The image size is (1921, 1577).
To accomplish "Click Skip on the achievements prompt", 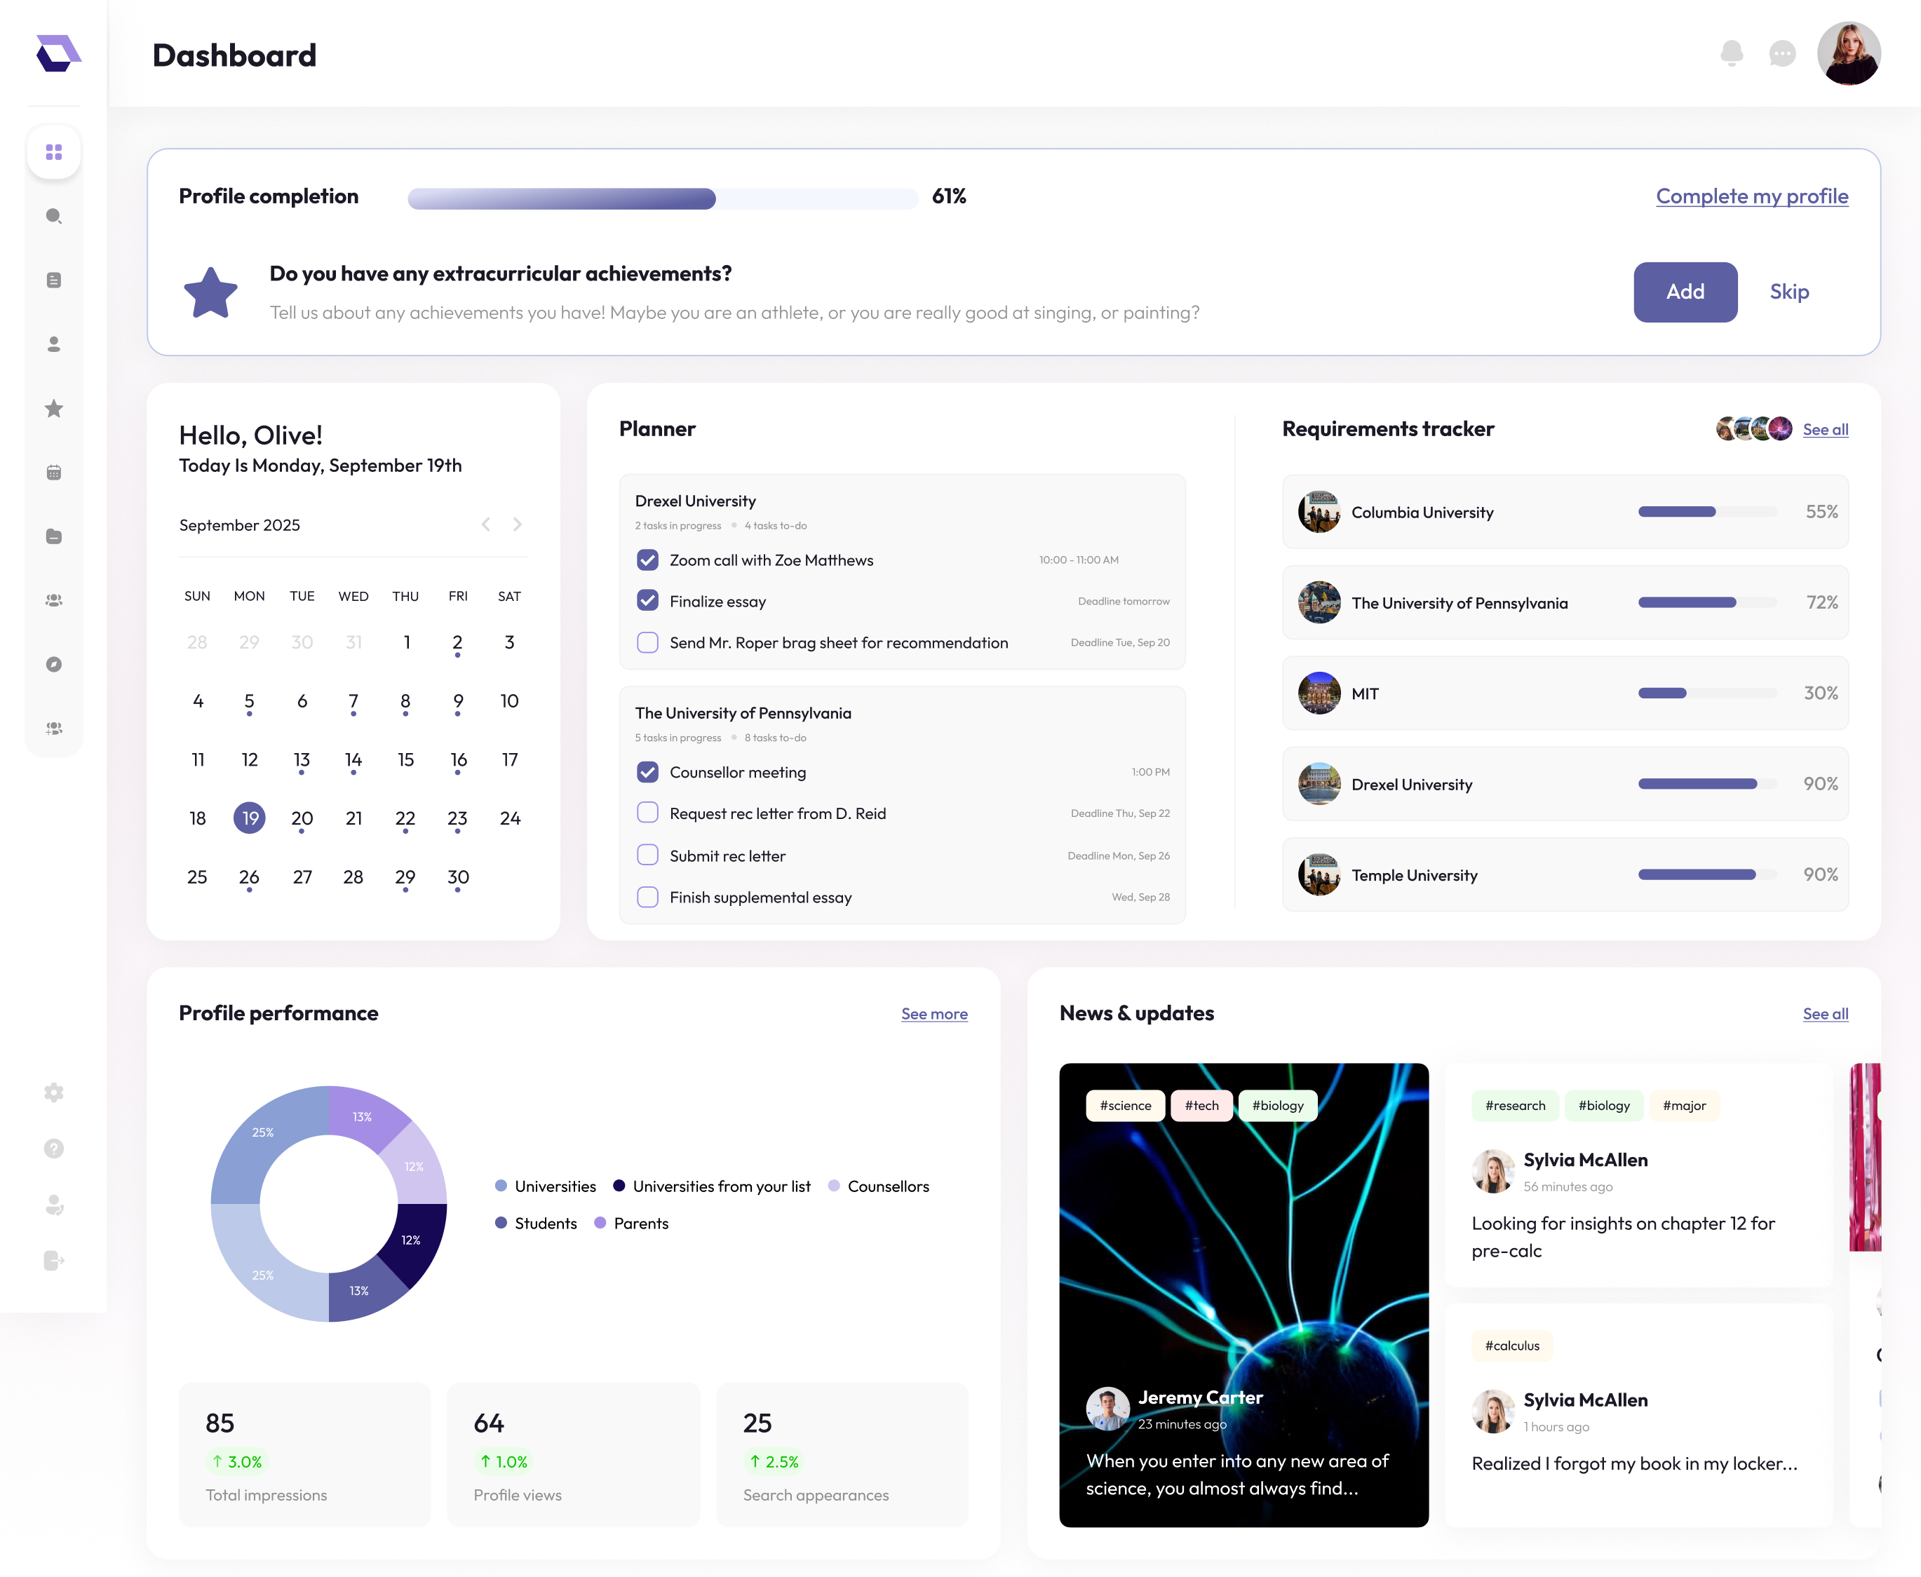I will pyautogui.click(x=1789, y=292).
